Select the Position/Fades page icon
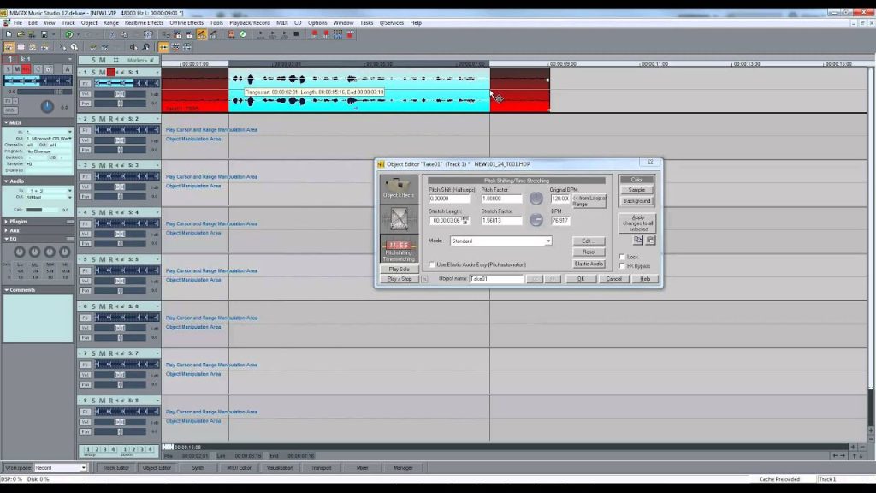Viewport: 876px width, 493px height. click(399, 218)
